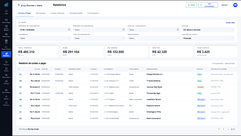Select the highlighted Relatórios sidebar icon

pos(6,54)
